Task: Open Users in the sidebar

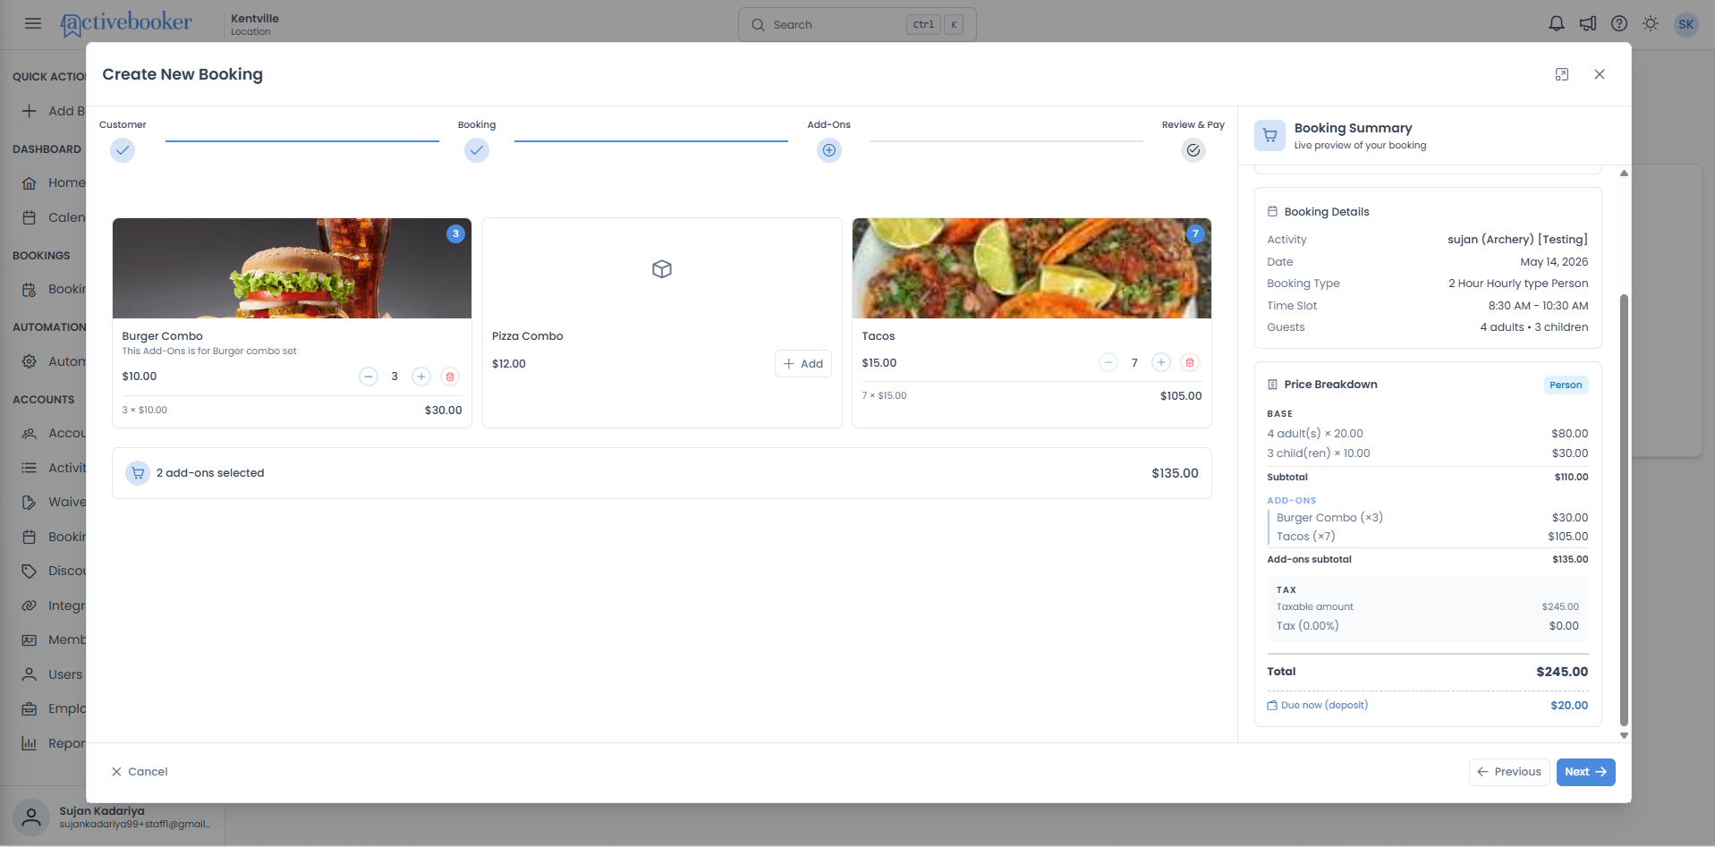Action: pyautogui.click(x=54, y=674)
